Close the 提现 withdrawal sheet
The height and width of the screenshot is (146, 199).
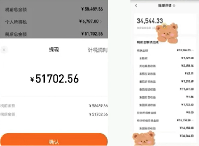4,50
